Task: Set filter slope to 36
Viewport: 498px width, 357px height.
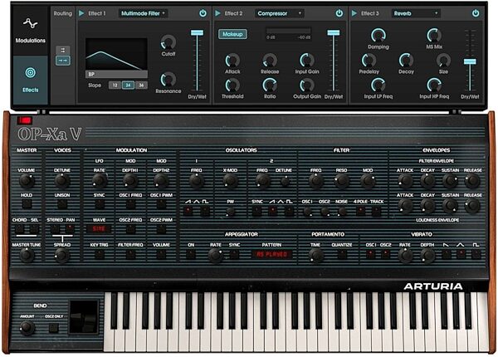Action: (141, 86)
